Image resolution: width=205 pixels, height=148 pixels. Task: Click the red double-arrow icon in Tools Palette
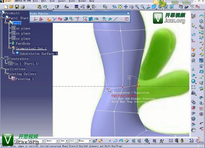pyautogui.click(x=60, y=19)
